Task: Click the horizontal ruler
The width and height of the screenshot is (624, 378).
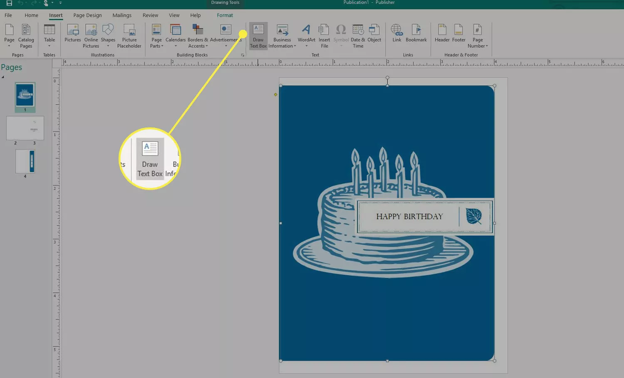Action: (343, 63)
